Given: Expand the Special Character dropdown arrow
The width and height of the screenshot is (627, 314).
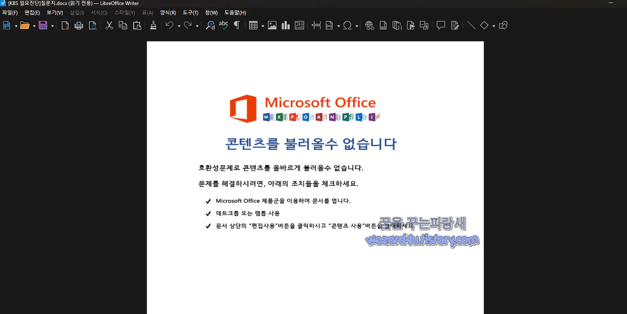Looking at the screenshot, I should (x=357, y=26).
